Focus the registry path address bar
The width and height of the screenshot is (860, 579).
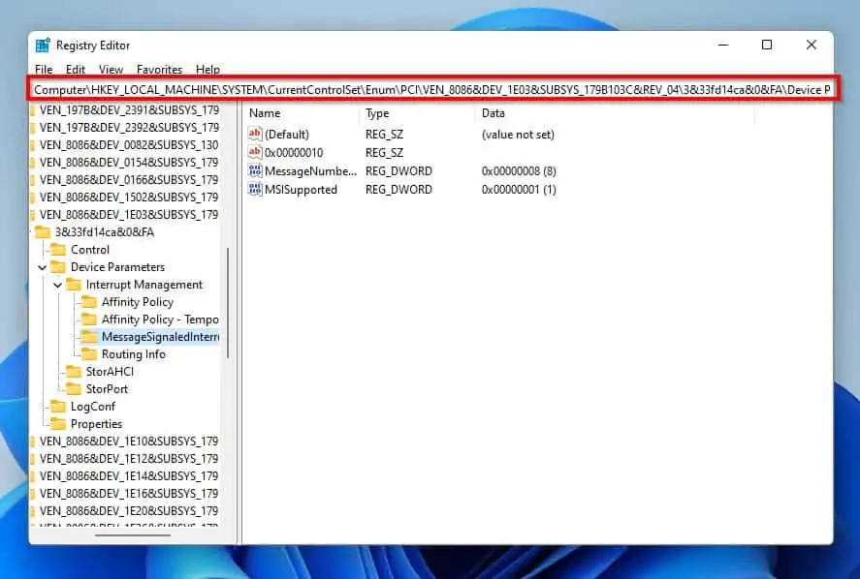432,89
